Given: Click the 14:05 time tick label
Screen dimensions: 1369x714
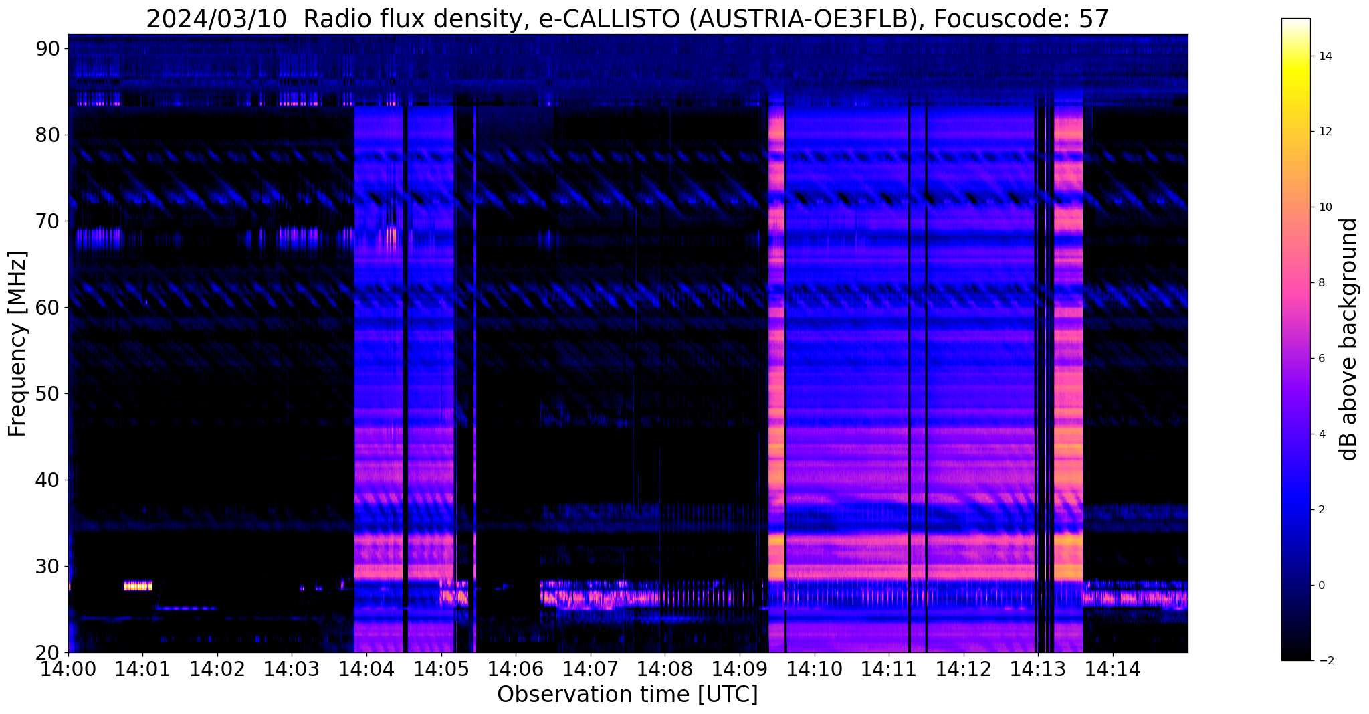Looking at the screenshot, I should 441,669.
